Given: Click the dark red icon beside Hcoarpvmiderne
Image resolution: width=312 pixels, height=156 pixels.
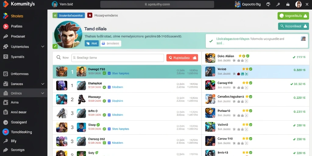Looking at the screenshot, I should (x=90, y=15).
